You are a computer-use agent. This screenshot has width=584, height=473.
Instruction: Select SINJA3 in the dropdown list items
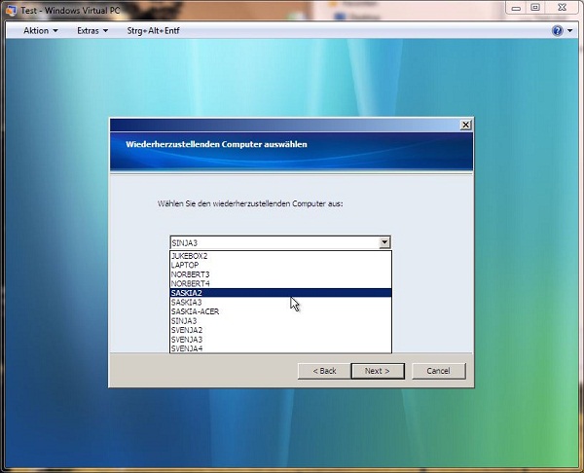(184, 320)
